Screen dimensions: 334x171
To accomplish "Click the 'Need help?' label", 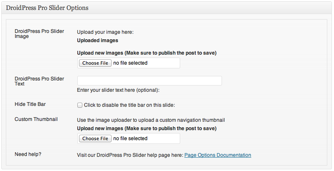I will (28, 154).
